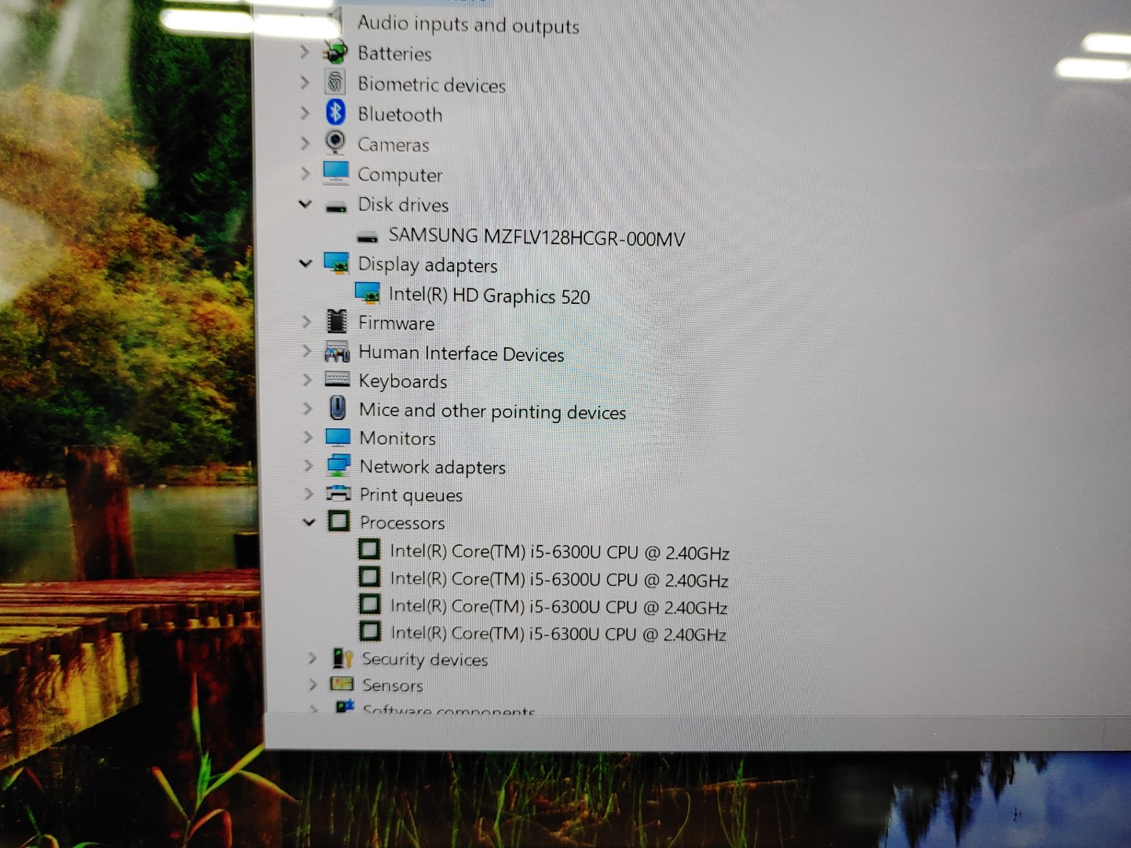Click the Batteries category icon
Viewport: 1131px width, 848px height.
pyautogui.click(x=335, y=52)
